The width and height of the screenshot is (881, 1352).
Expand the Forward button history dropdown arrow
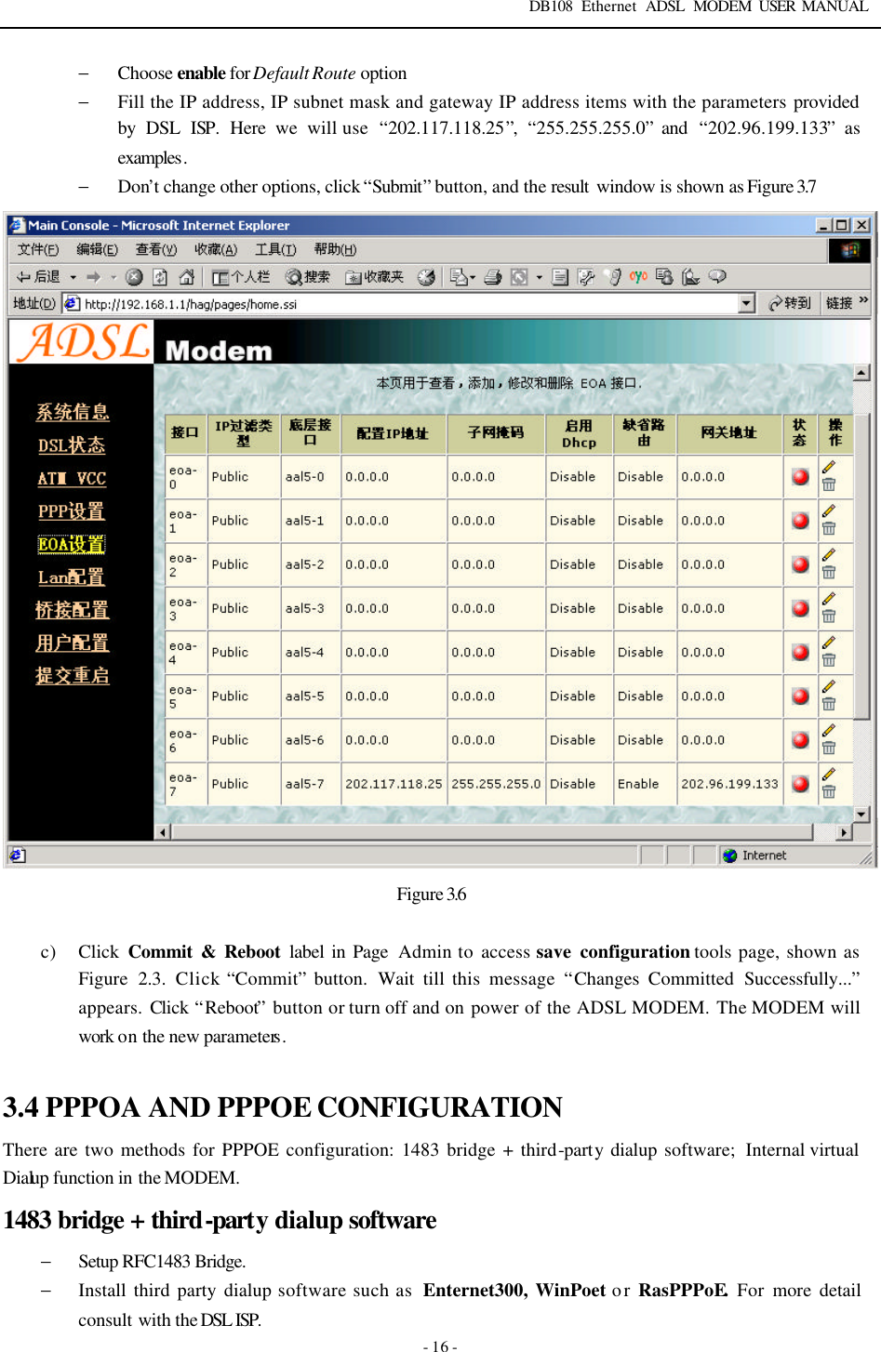click(x=113, y=276)
